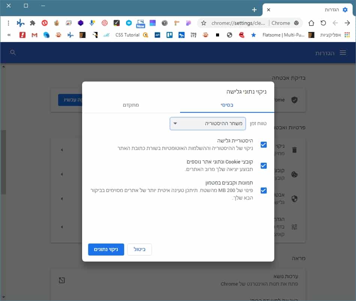This screenshot has height=301, width=356.
Task: Open the משחר ההיסטוריה time range dropdown
Action: 207,123
